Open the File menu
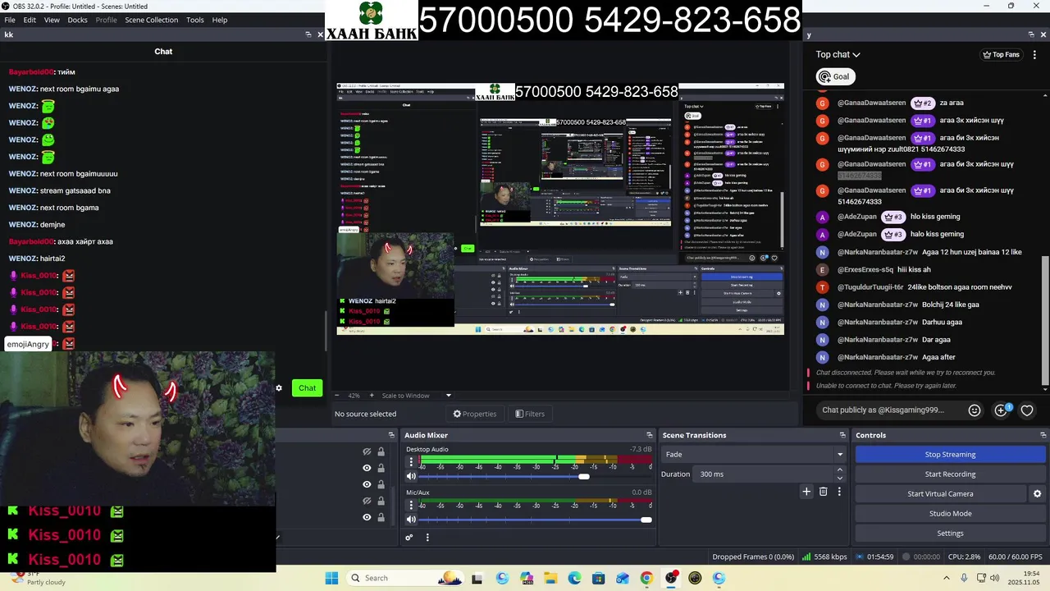1050x591 pixels. click(10, 20)
